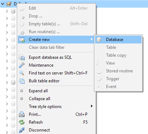Click the Tree style options arrow
This screenshot has width=148, height=134.
92,106
